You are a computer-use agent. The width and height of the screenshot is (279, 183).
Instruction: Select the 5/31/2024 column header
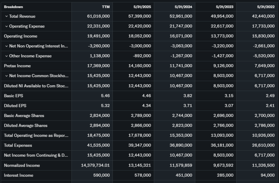[x=184, y=7]
